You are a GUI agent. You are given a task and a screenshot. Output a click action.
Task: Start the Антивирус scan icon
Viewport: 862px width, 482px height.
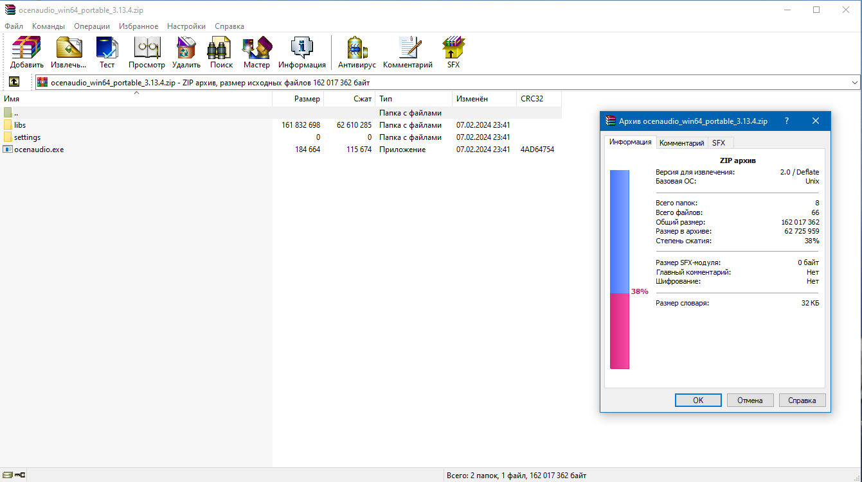click(x=357, y=53)
